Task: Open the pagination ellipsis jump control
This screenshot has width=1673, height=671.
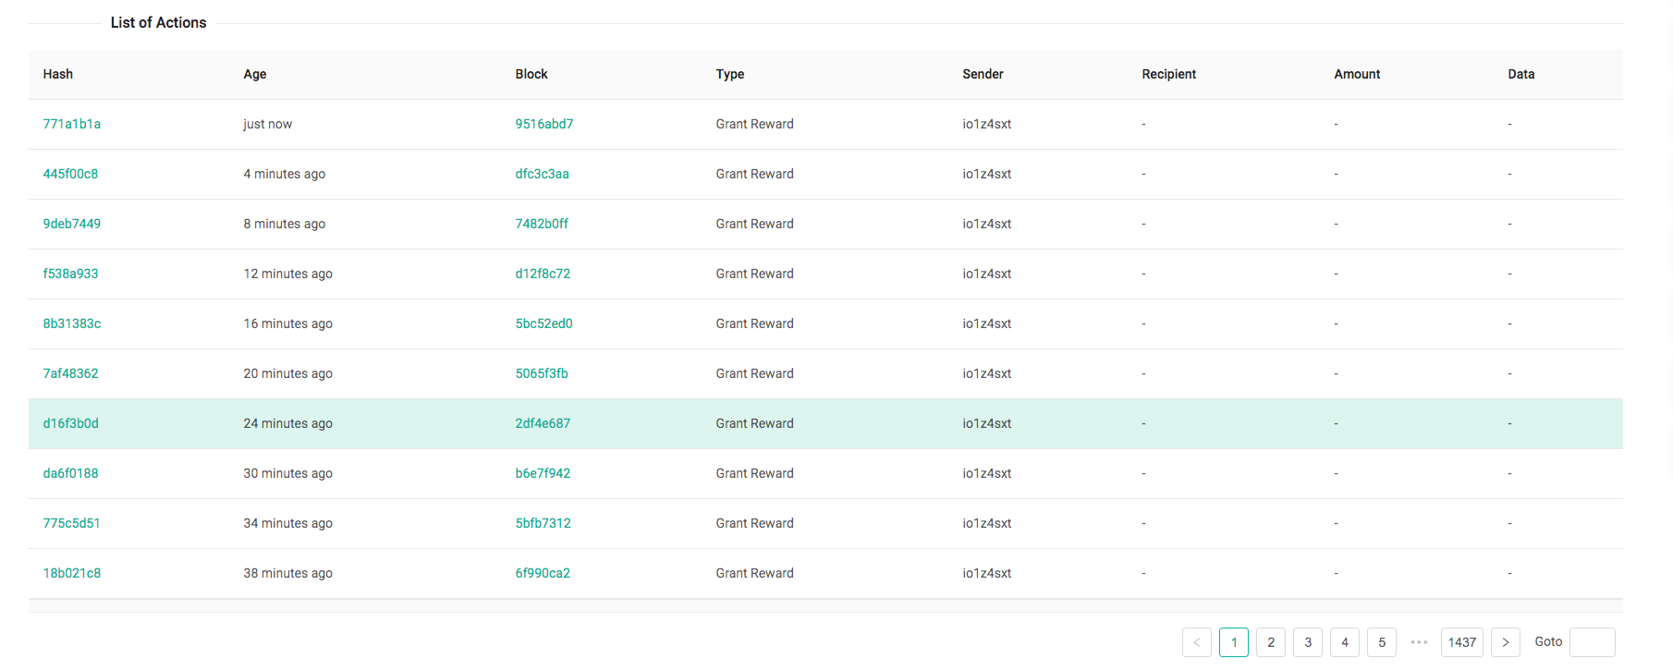Action: pos(1419,642)
